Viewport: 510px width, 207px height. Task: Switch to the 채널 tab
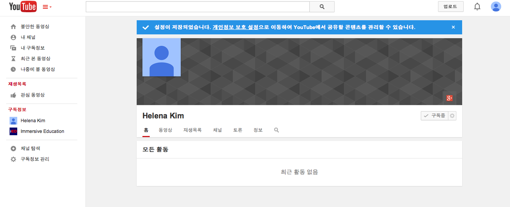click(x=217, y=130)
